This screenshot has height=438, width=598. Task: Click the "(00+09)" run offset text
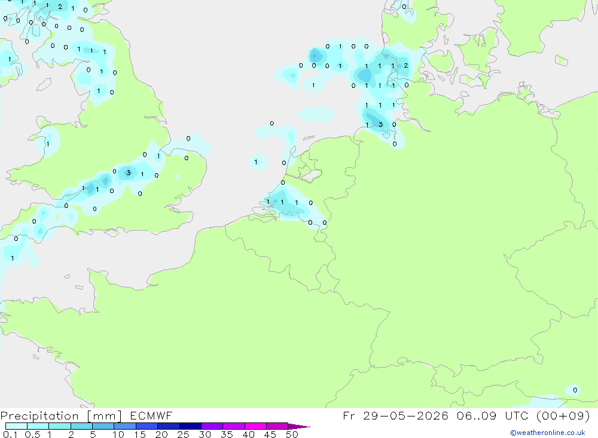pyautogui.click(x=563, y=415)
